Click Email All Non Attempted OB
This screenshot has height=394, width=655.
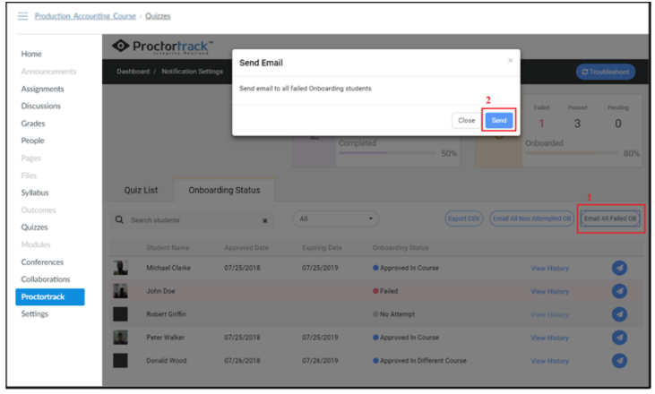click(x=531, y=218)
